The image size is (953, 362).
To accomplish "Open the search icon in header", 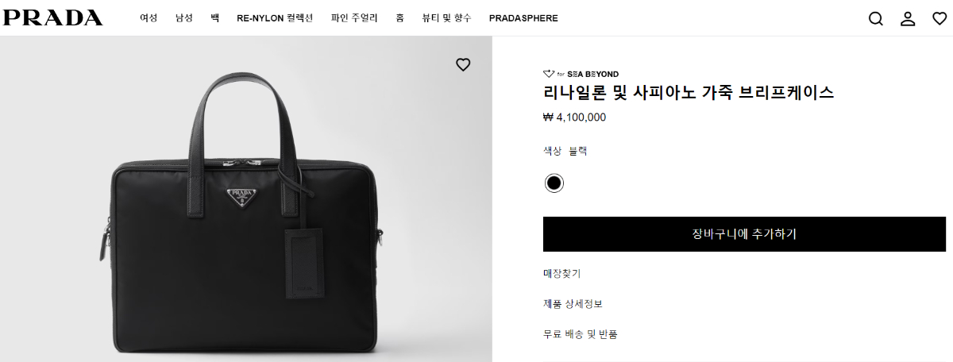I will [876, 18].
